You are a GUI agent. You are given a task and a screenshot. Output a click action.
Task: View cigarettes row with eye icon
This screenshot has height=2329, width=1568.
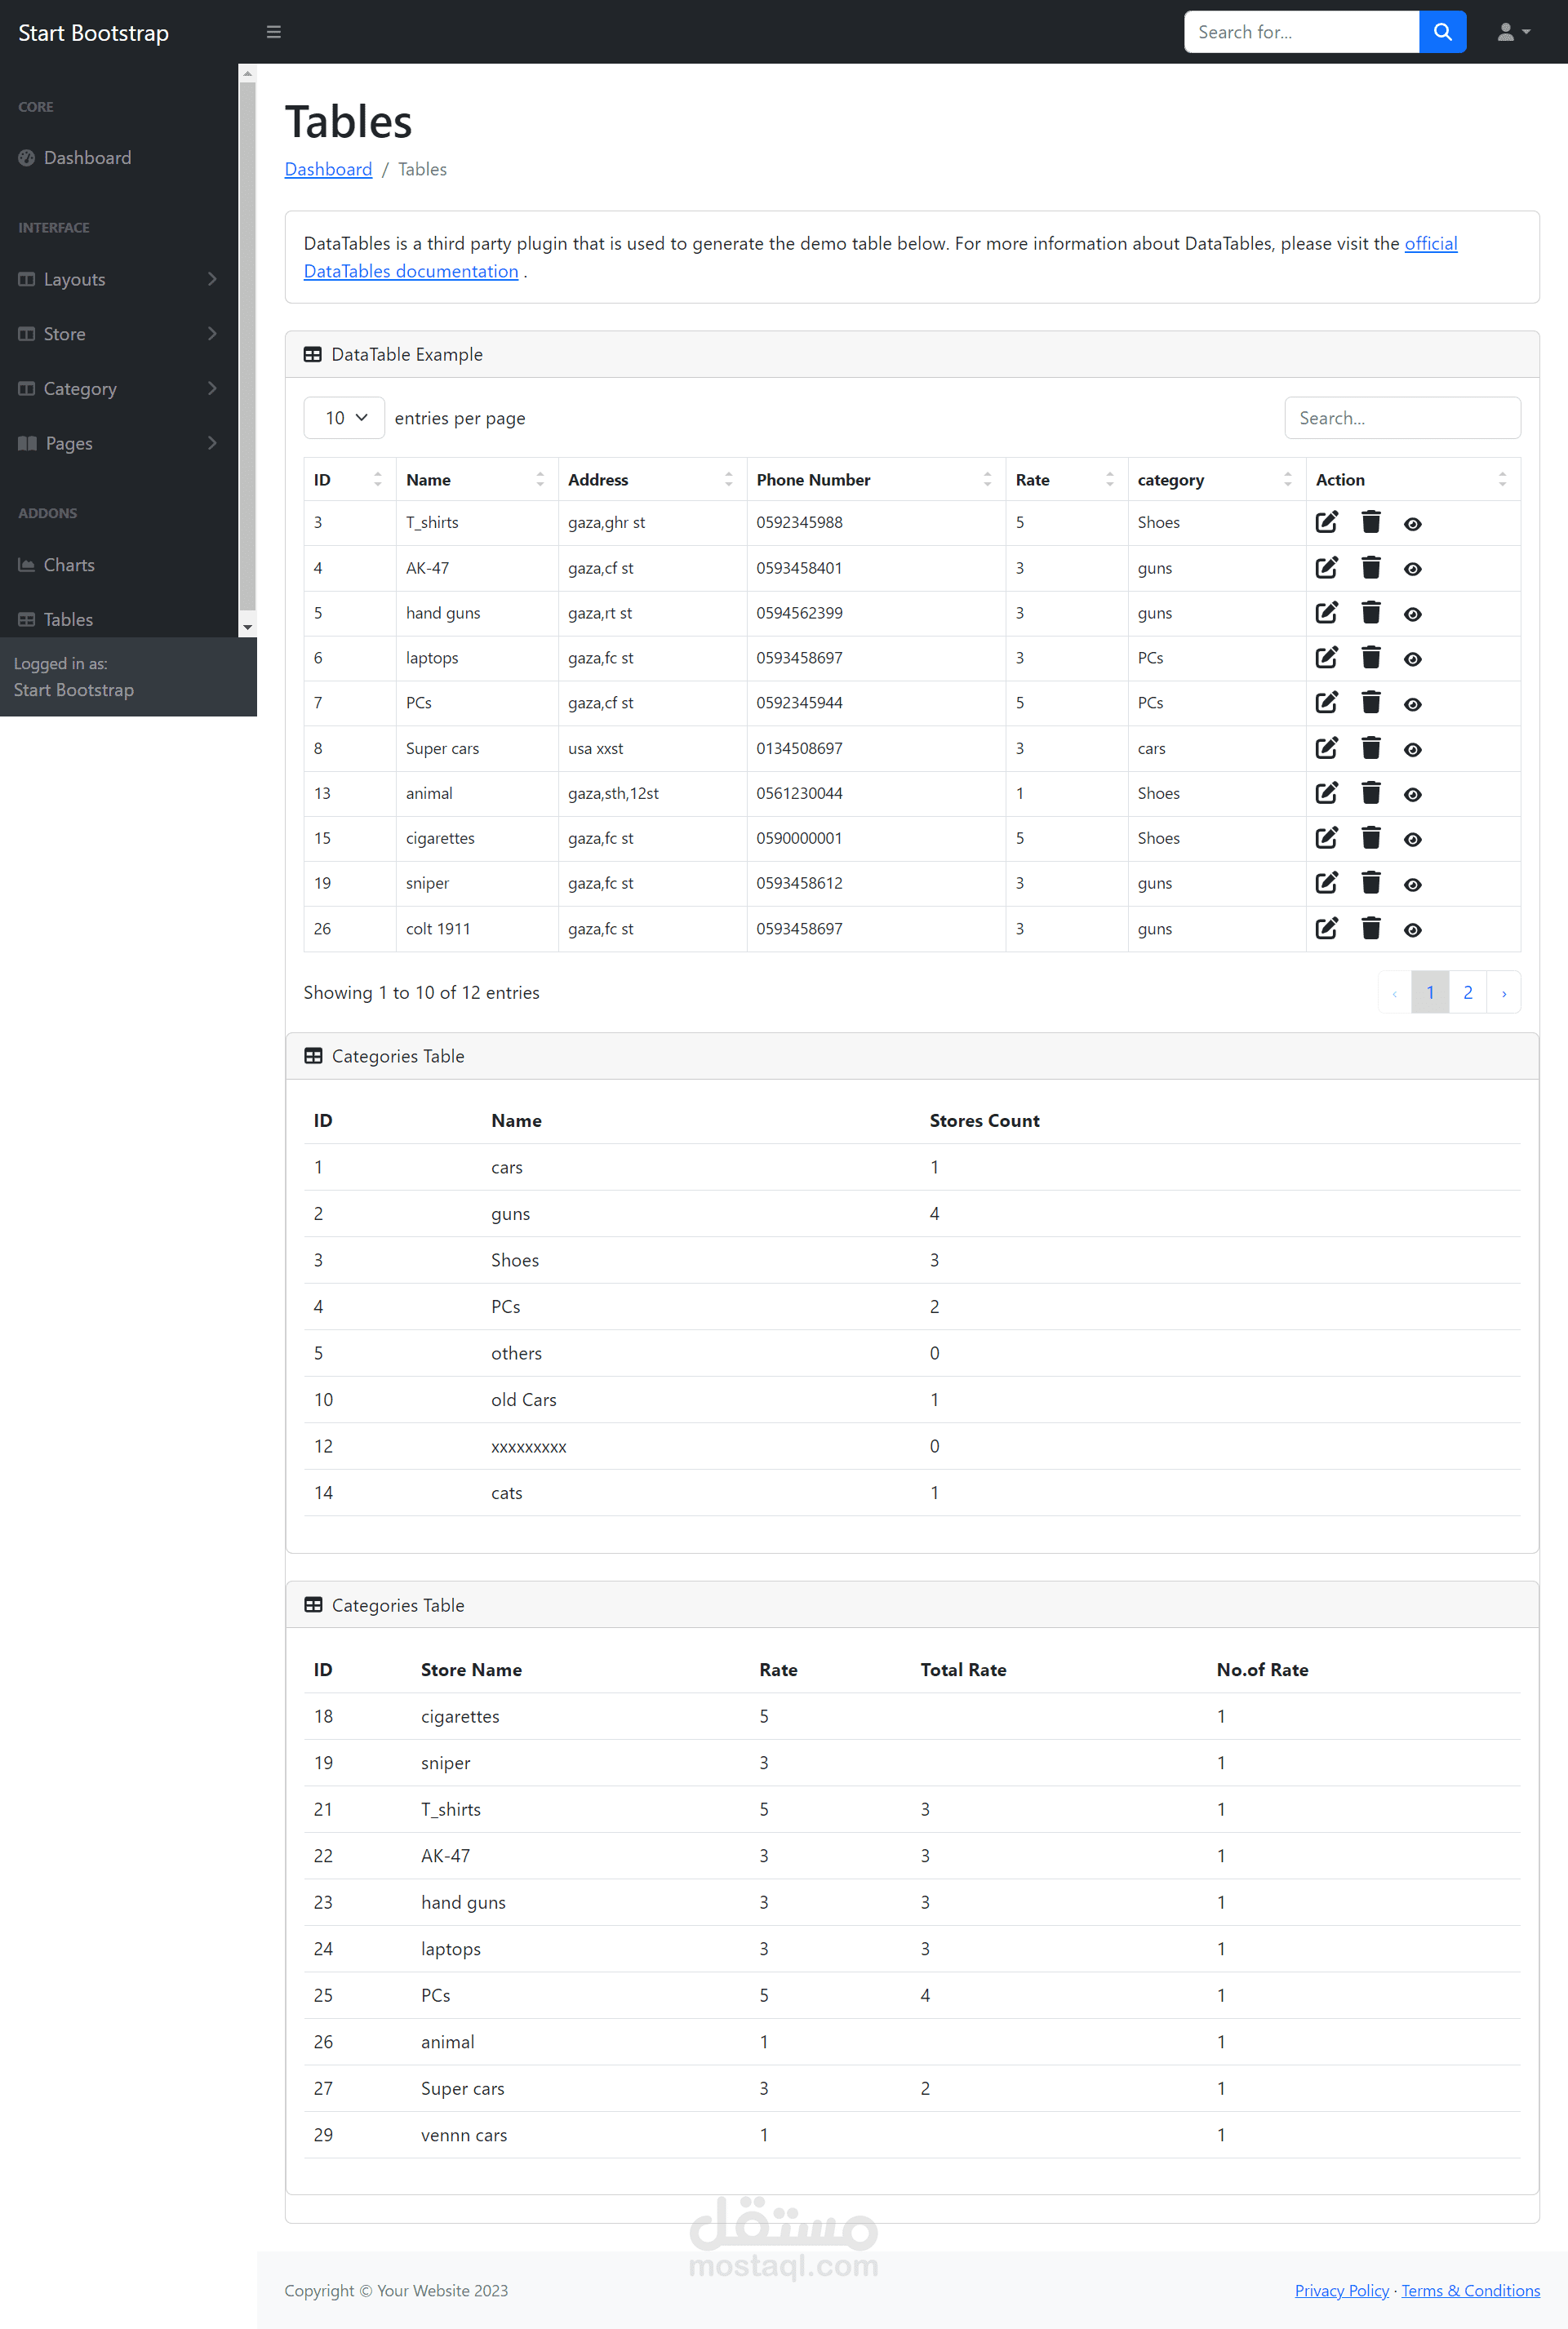1412,840
